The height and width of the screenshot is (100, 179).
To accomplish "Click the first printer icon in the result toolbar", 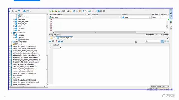I will pyautogui.click(x=59, y=41).
